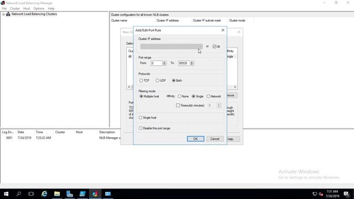
Task: Open the network status tray icon
Action: 315,194
